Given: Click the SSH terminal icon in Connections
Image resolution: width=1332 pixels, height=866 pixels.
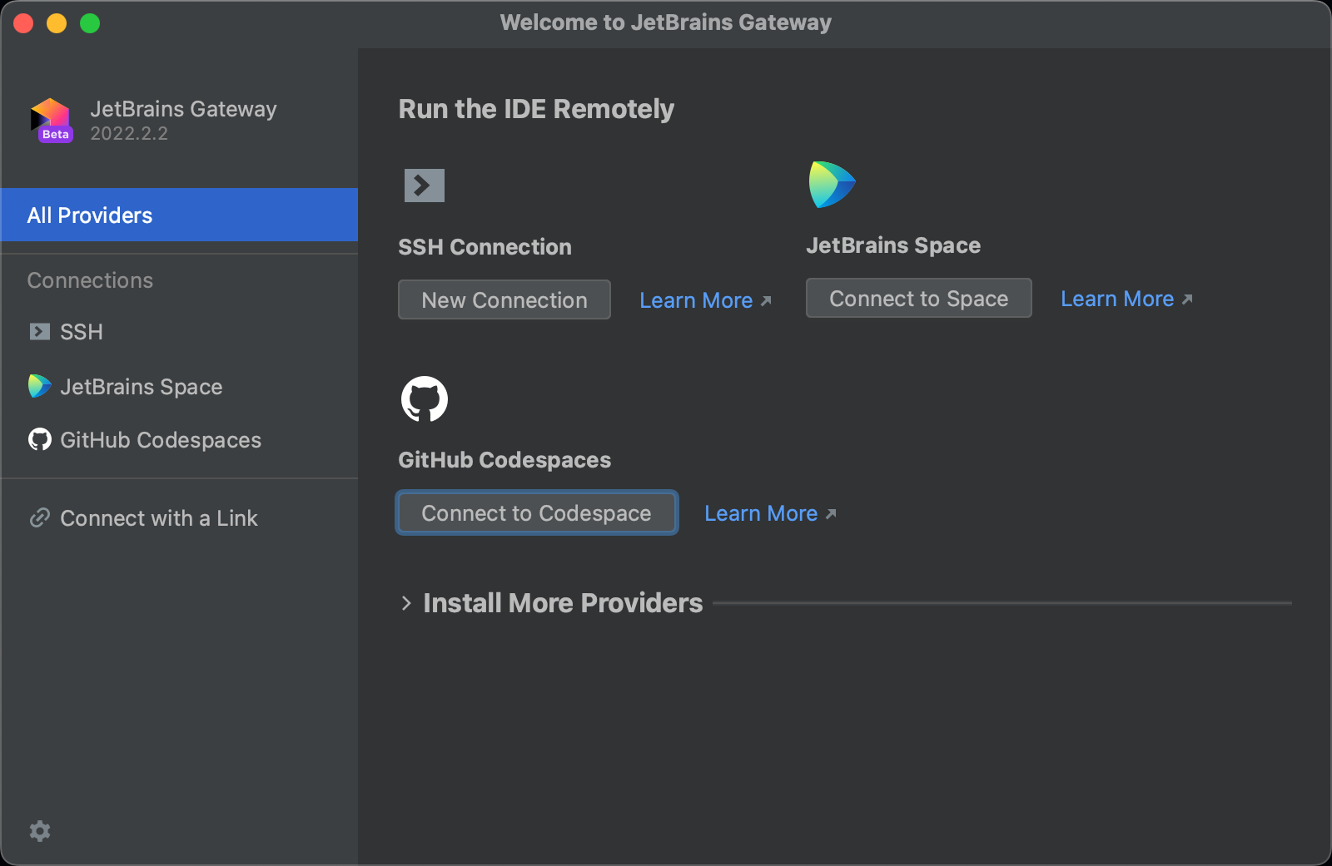Looking at the screenshot, I should [x=39, y=332].
